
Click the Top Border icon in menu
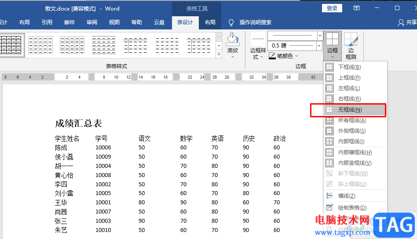(x=329, y=77)
